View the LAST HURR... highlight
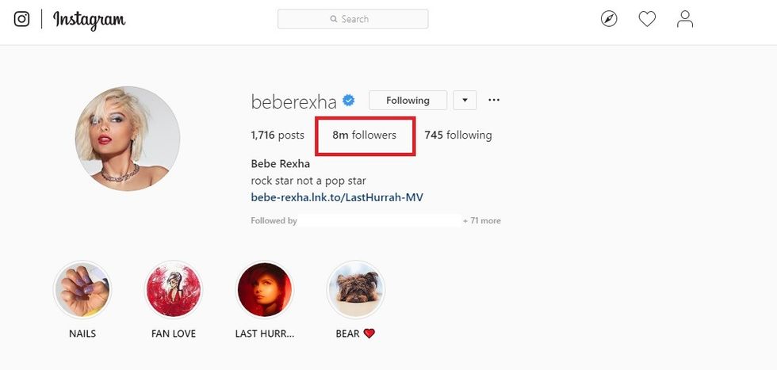The image size is (777, 370). point(265,290)
